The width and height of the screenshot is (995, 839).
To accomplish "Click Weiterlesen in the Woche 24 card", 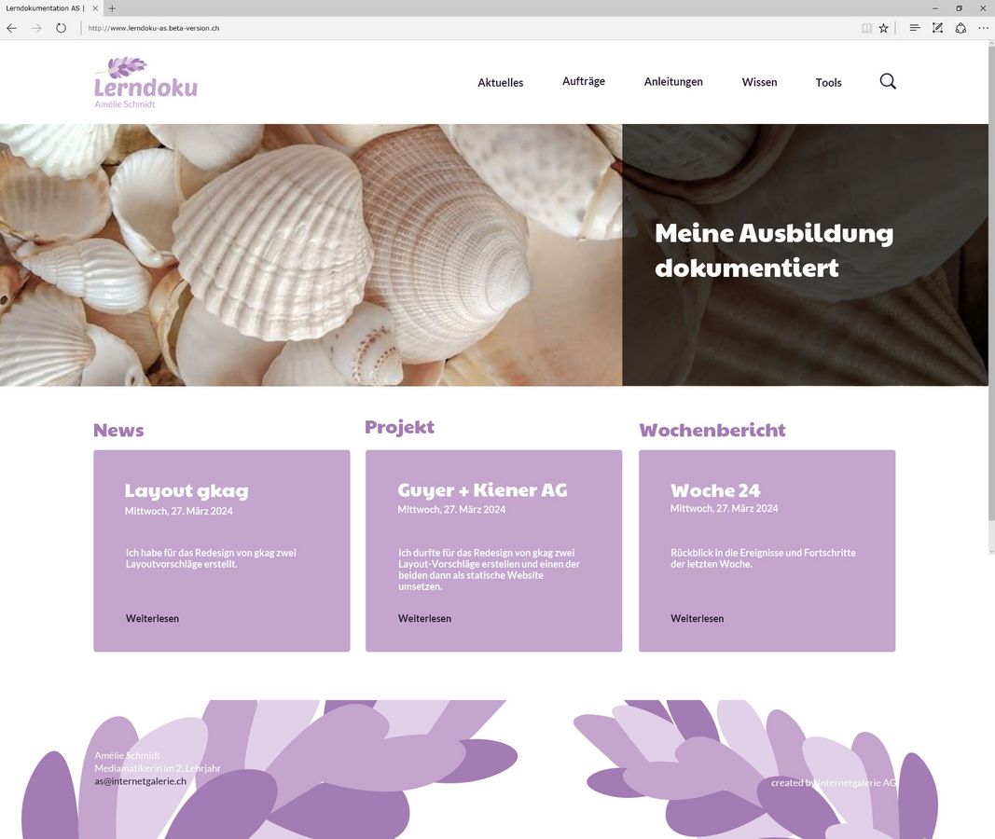I will pyautogui.click(x=698, y=618).
